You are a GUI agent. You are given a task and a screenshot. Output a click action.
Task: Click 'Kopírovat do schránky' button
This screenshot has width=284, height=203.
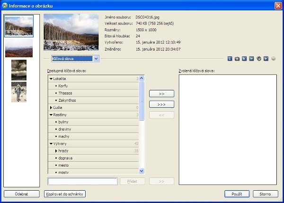65,194
